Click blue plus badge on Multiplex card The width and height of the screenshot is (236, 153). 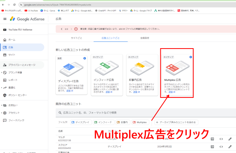(191, 57)
